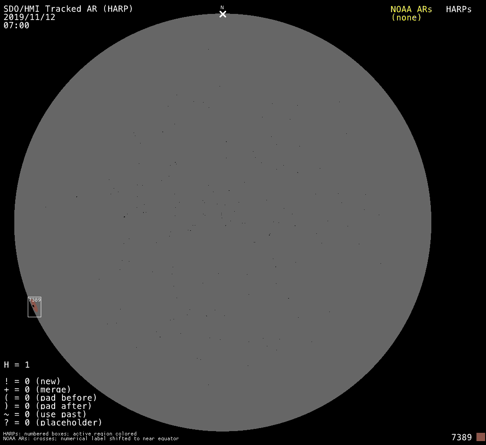The height and width of the screenshot is (445, 486).
Task: Click the "! = 0 (new)" legend line
Action: pyautogui.click(x=32, y=381)
